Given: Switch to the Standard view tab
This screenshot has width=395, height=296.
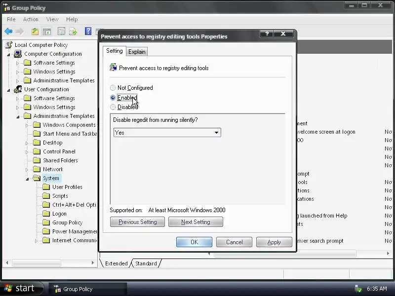Looking at the screenshot, I should point(146,263).
